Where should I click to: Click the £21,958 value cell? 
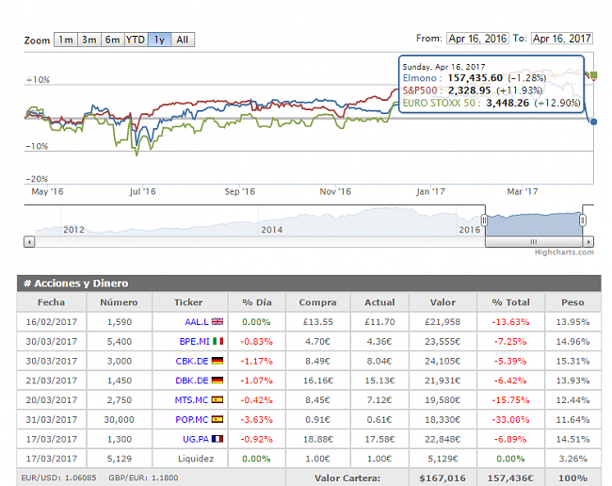point(443,322)
